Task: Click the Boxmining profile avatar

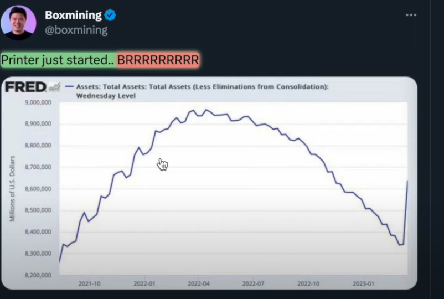Action: [18, 22]
